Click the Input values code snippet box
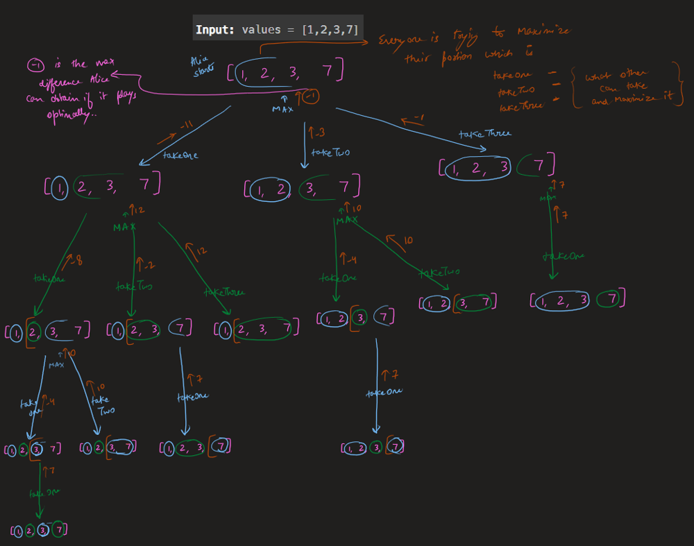 point(278,29)
